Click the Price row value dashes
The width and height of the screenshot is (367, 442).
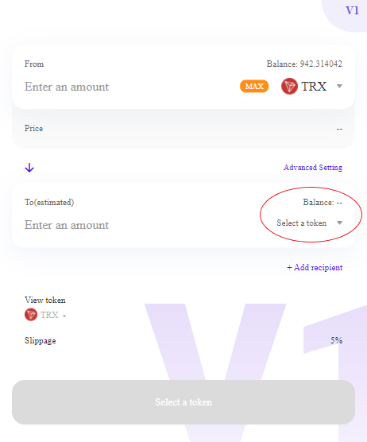click(339, 129)
